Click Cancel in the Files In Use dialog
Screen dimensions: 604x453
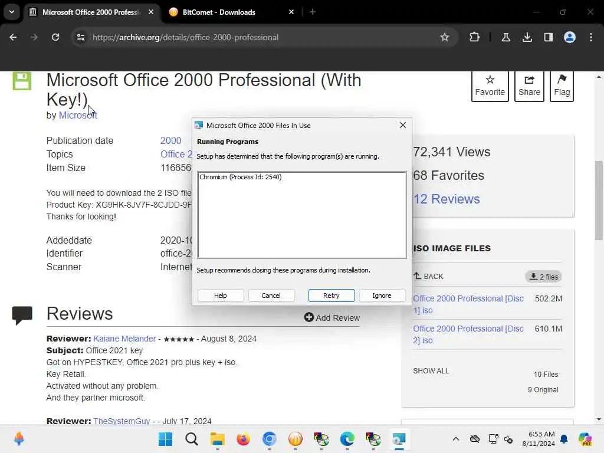pyautogui.click(x=271, y=296)
